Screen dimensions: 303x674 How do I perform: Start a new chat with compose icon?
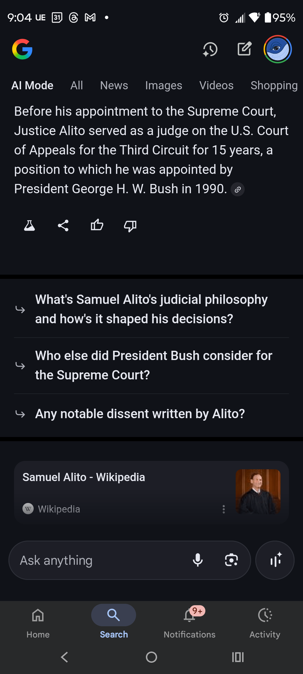coord(244,49)
